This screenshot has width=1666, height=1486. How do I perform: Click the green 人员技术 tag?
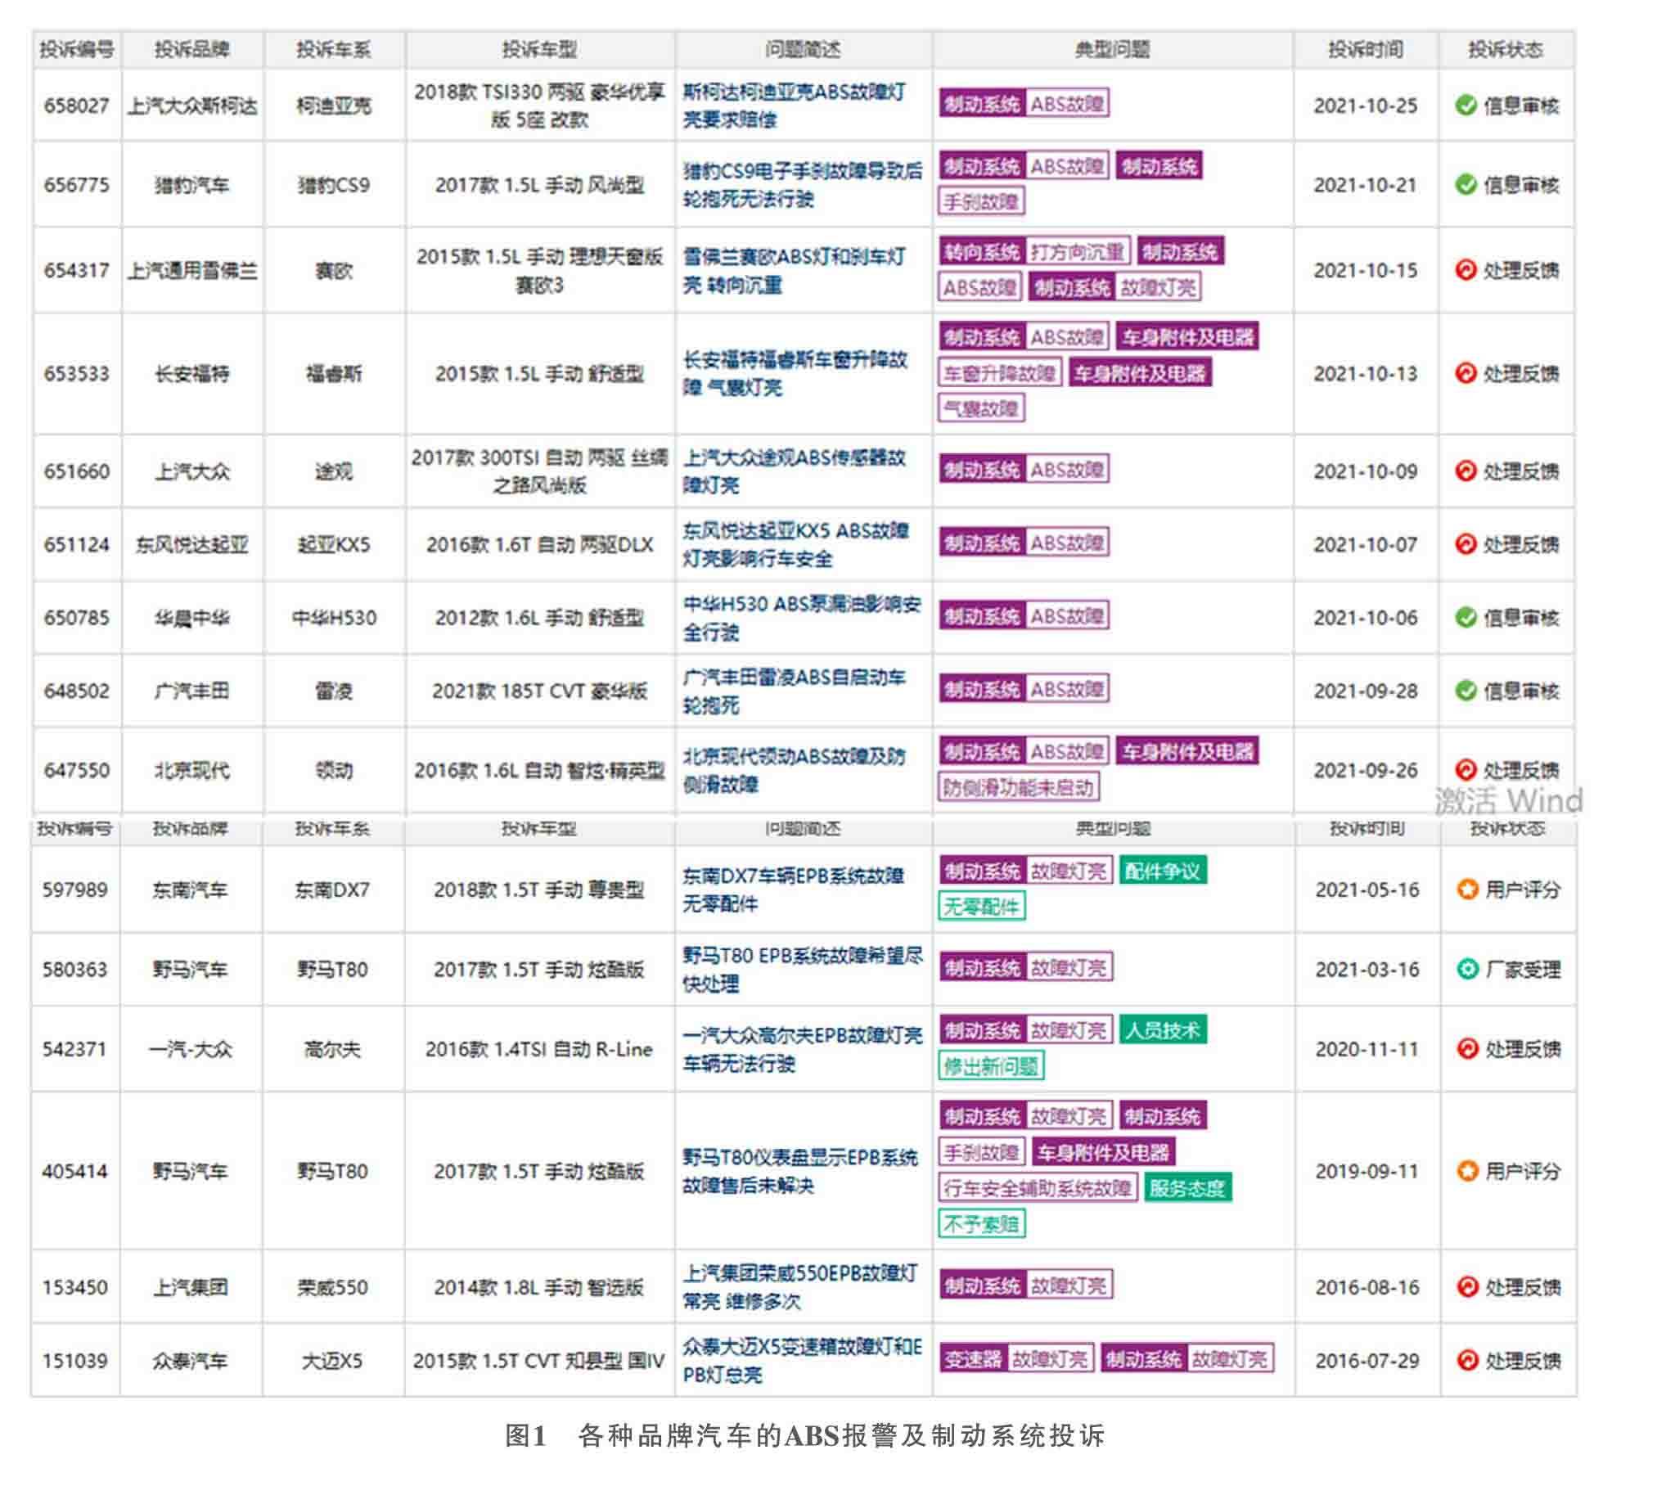point(1163,1030)
